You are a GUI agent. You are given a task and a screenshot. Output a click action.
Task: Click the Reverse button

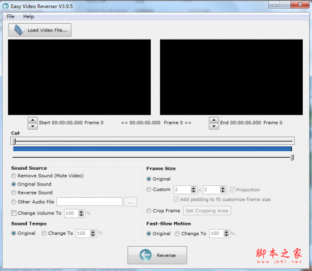157,255
